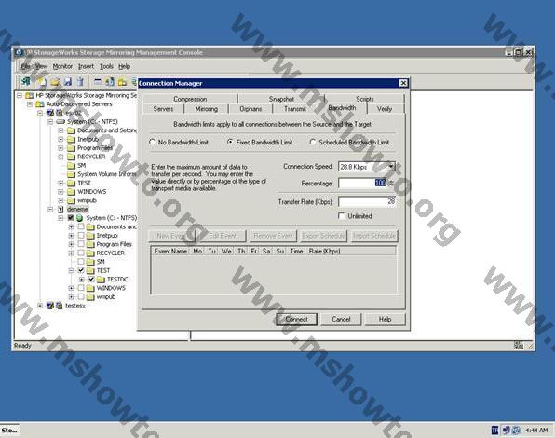Click the Sto... taskbar button
555x438 pixels.
click(9, 431)
